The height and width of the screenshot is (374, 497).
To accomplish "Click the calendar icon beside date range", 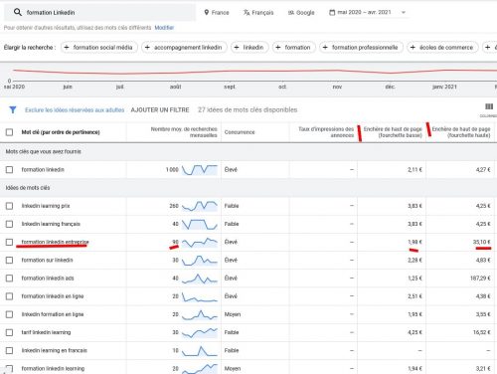I will tap(332, 12).
